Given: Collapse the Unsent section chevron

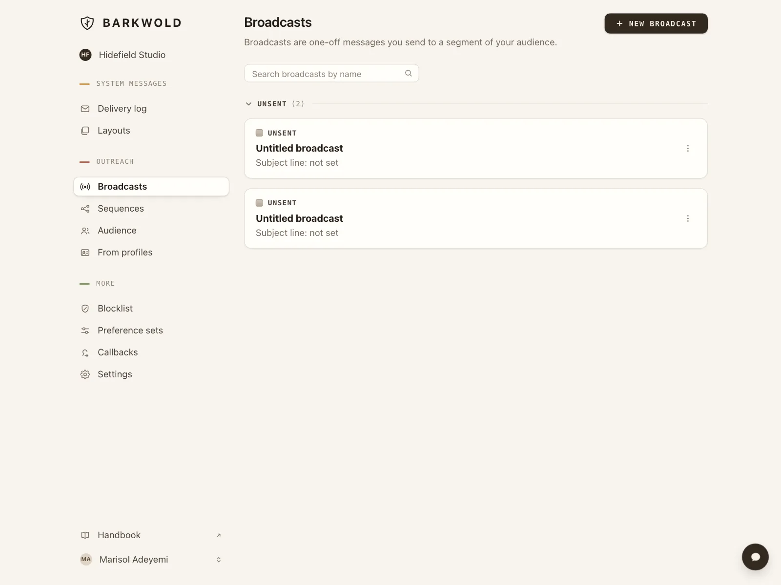Looking at the screenshot, I should pos(248,104).
